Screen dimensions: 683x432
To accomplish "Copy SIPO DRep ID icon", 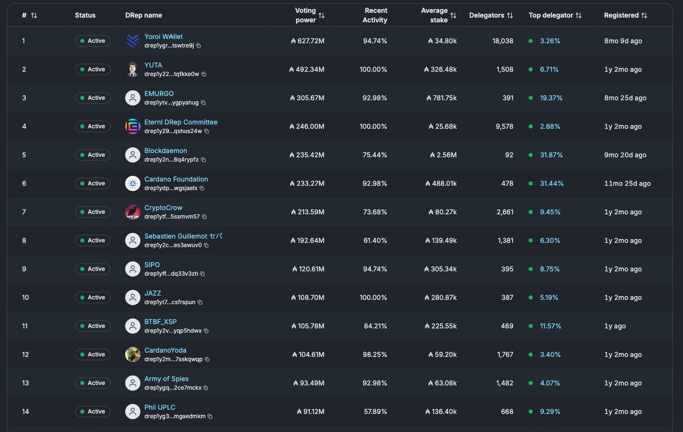I will 203,274.
